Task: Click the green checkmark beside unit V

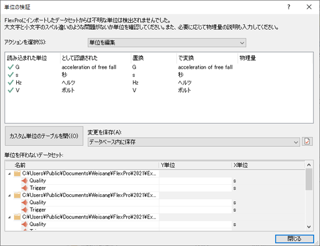Action: [10, 90]
